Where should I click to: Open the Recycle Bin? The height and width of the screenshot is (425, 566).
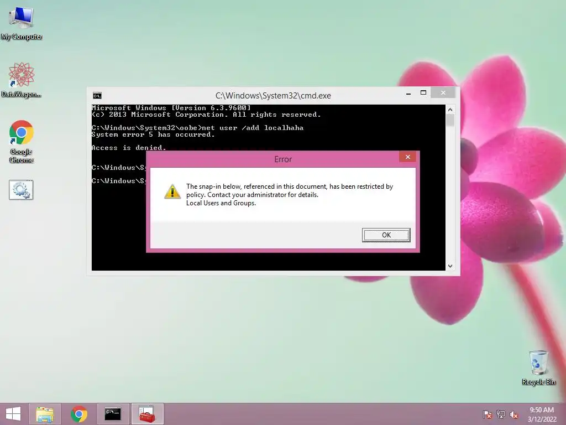pyautogui.click(x=538, y=367)
